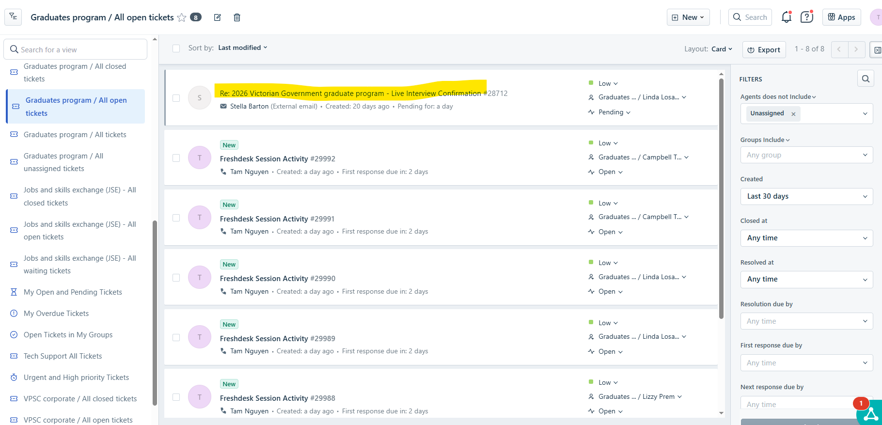Remove the Unassigned filter tag

pos(793,114)
